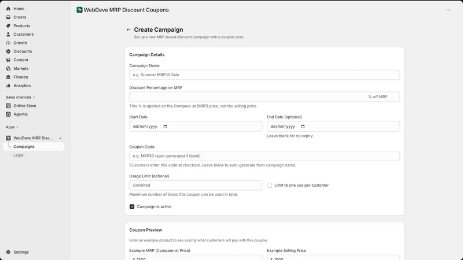
Task: Click the Markets globe icon
Action: click(8, 68)
